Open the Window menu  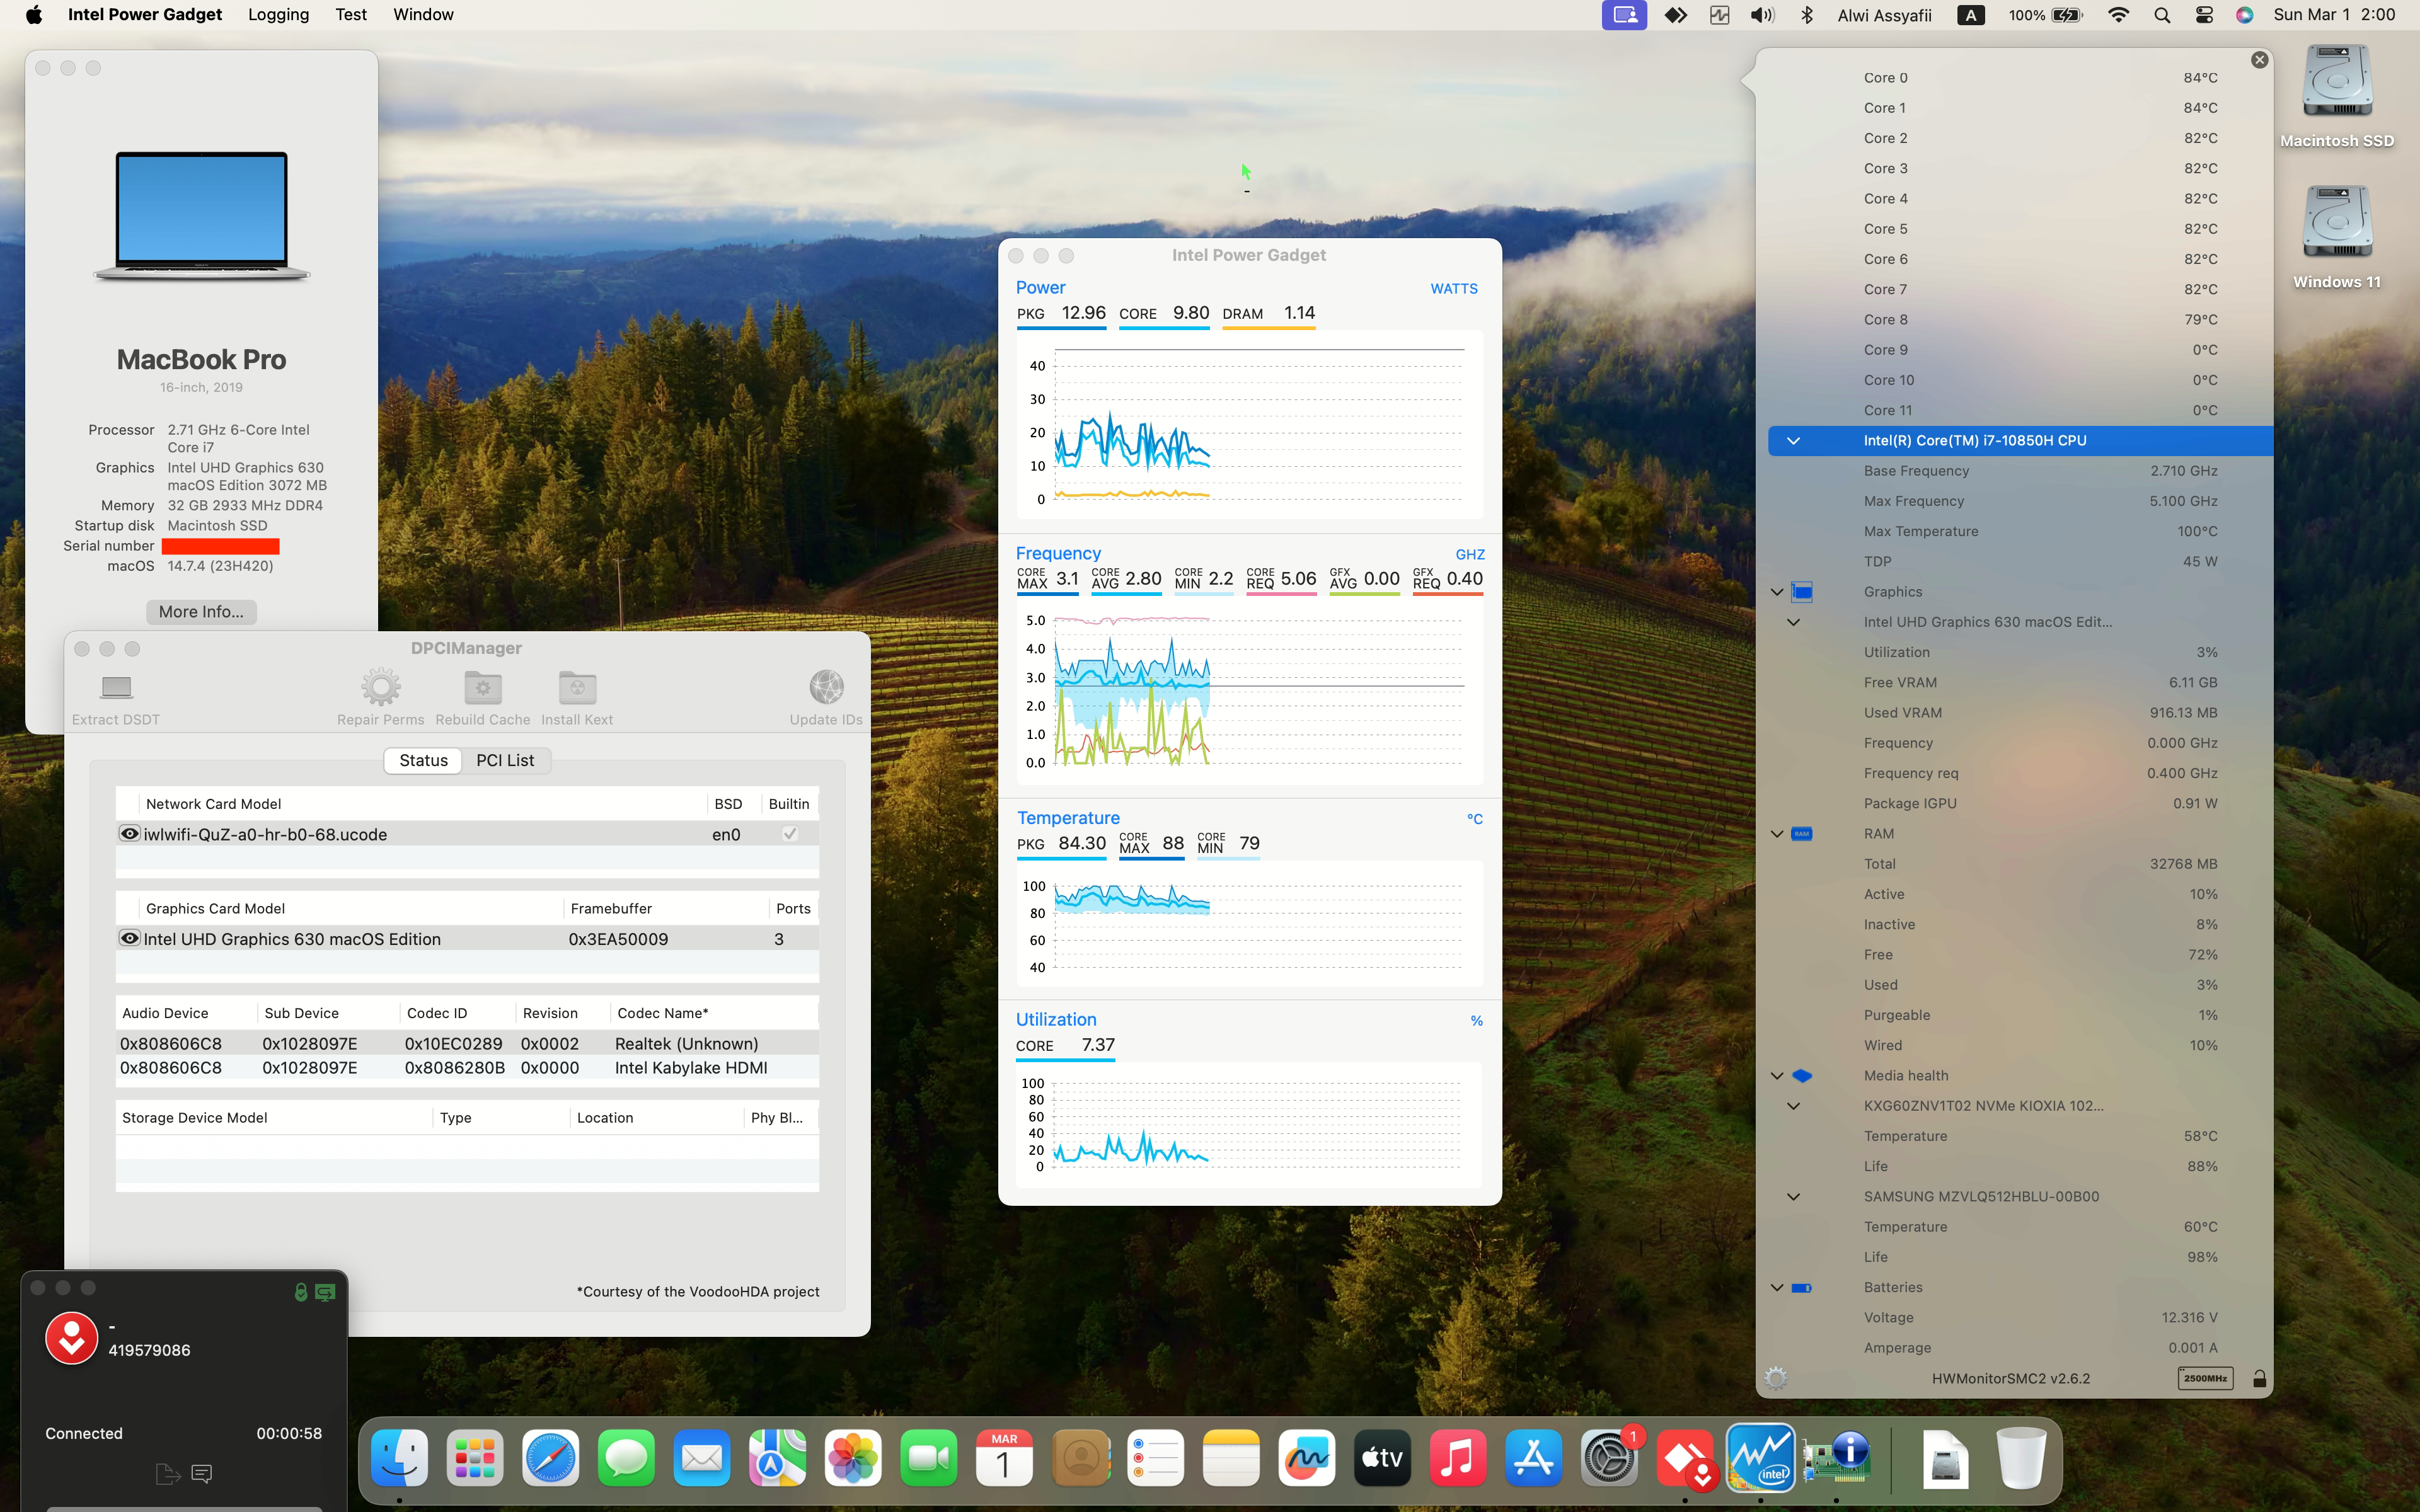(423, 15)
